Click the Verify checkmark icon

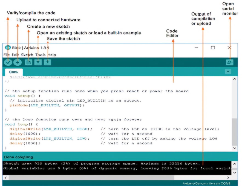coord(8,62)
